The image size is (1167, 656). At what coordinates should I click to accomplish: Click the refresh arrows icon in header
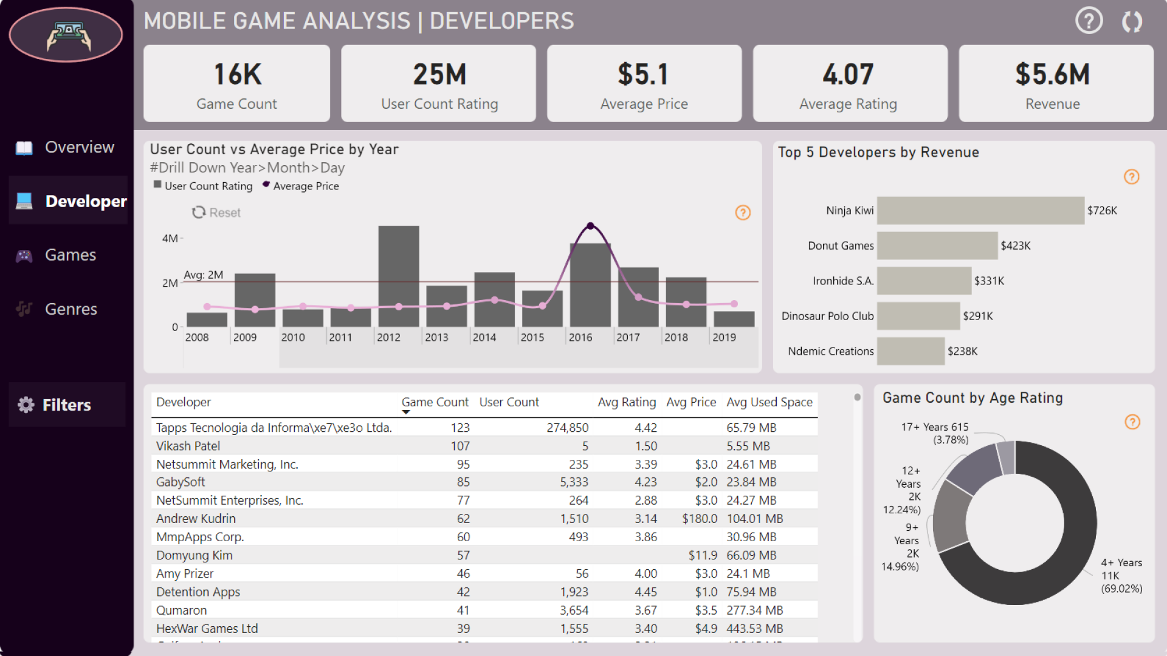coord(1132,22)
